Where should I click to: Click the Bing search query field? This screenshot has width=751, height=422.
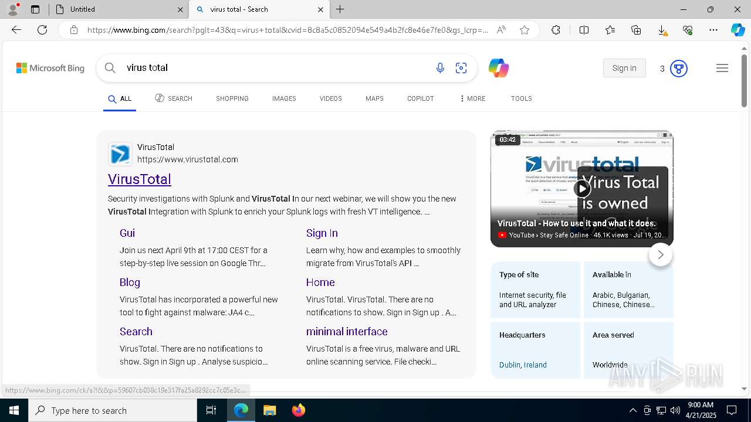click(x=276, y=68)
